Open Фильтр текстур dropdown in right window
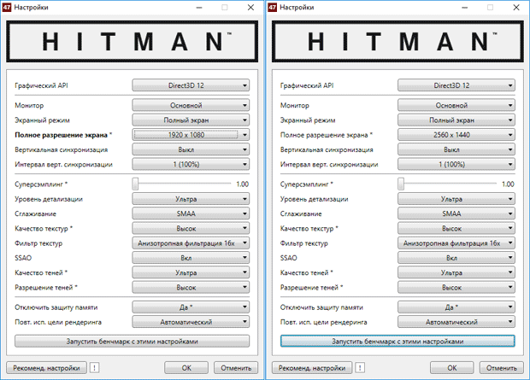This screenshot has height=380, width=530. point(456,243)
